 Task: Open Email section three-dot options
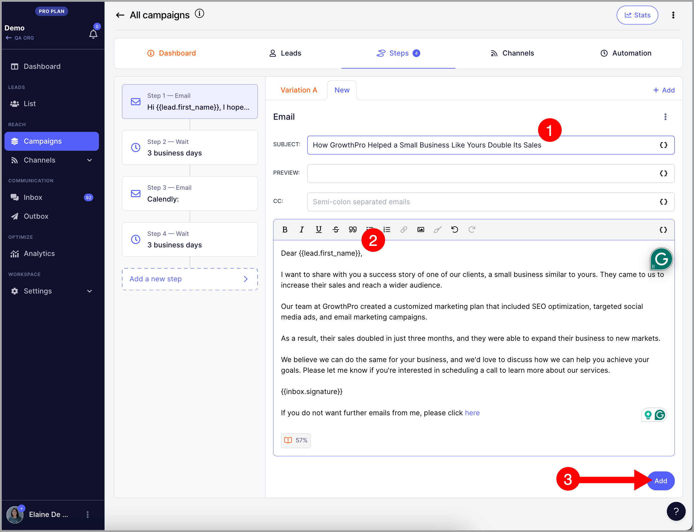tap(665, 117)
